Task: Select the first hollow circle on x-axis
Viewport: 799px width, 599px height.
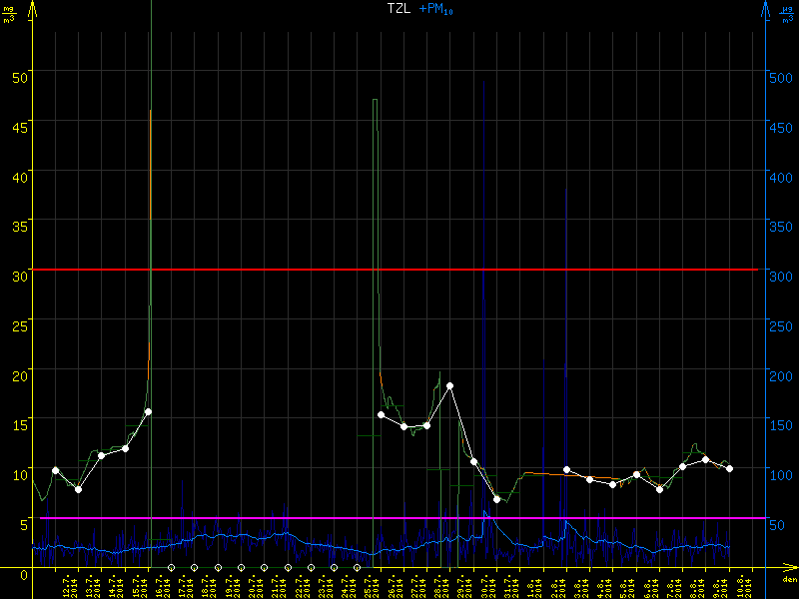Action: (171, 567)
